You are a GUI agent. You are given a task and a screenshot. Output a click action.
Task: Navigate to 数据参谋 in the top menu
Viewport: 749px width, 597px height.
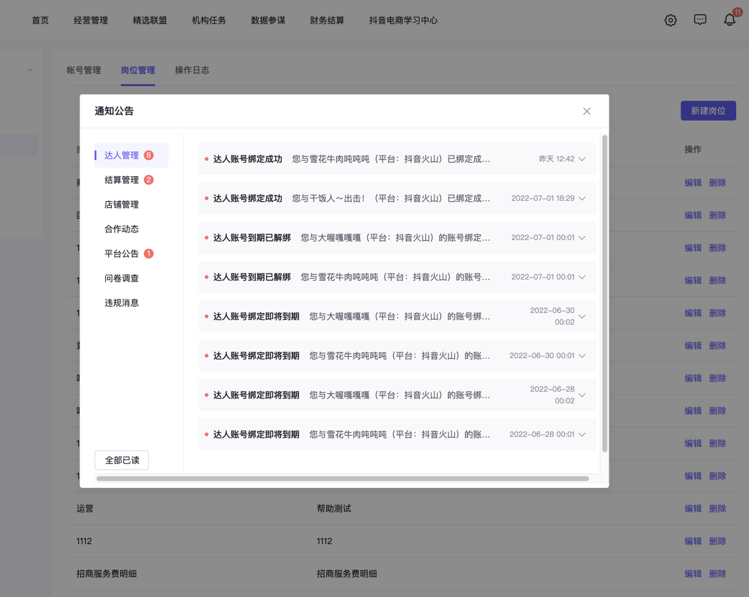pyautogui.click(x=268, y=20)
